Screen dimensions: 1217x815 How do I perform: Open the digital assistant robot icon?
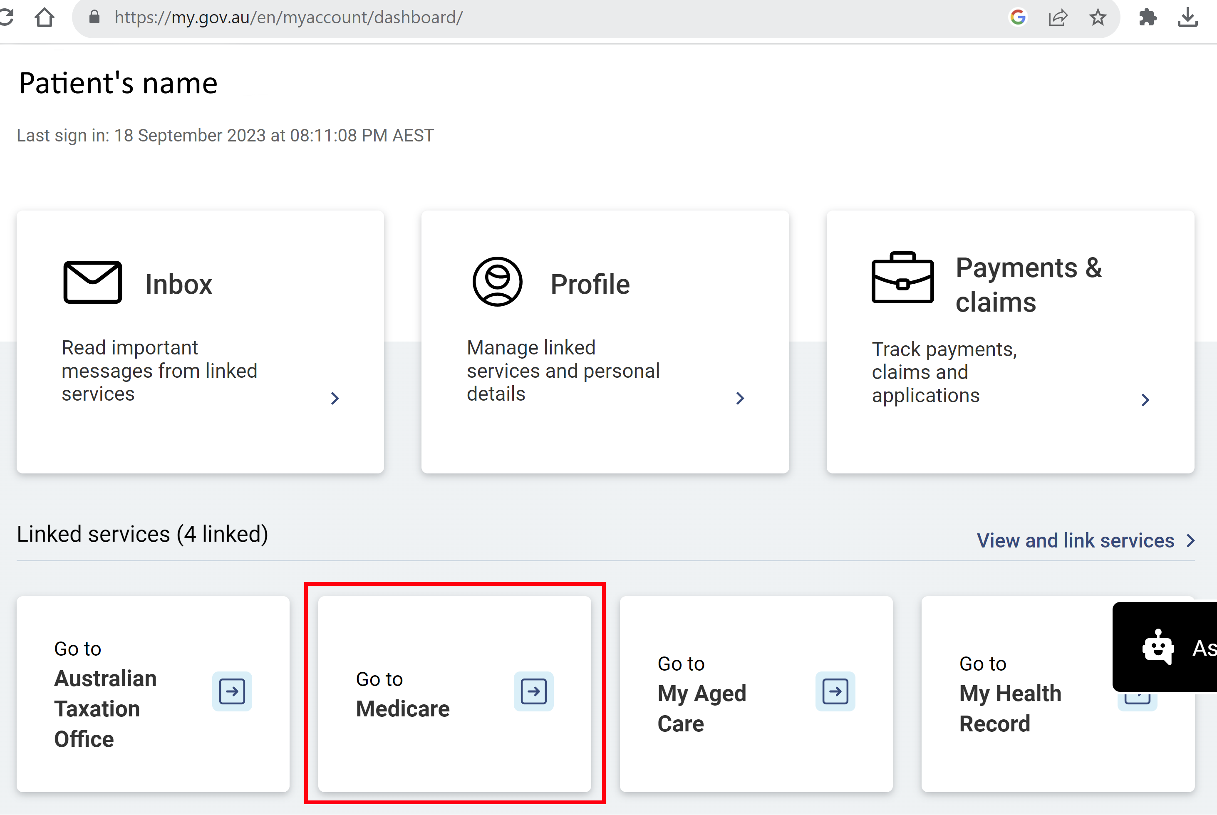coord(1158,647)
